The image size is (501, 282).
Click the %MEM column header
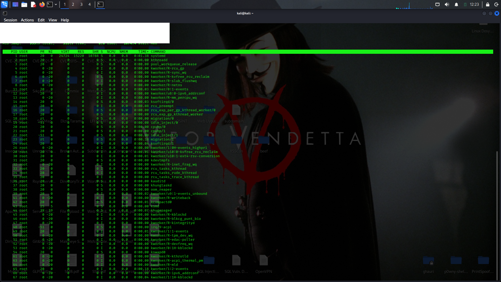point(124,52)
